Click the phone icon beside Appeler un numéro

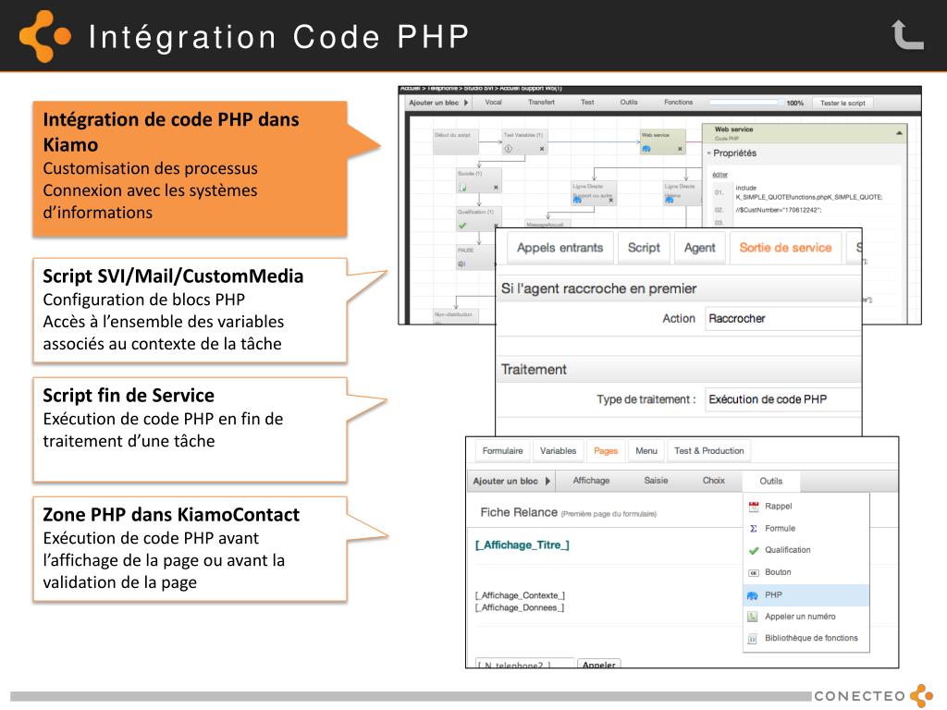[x=753, y=617]
